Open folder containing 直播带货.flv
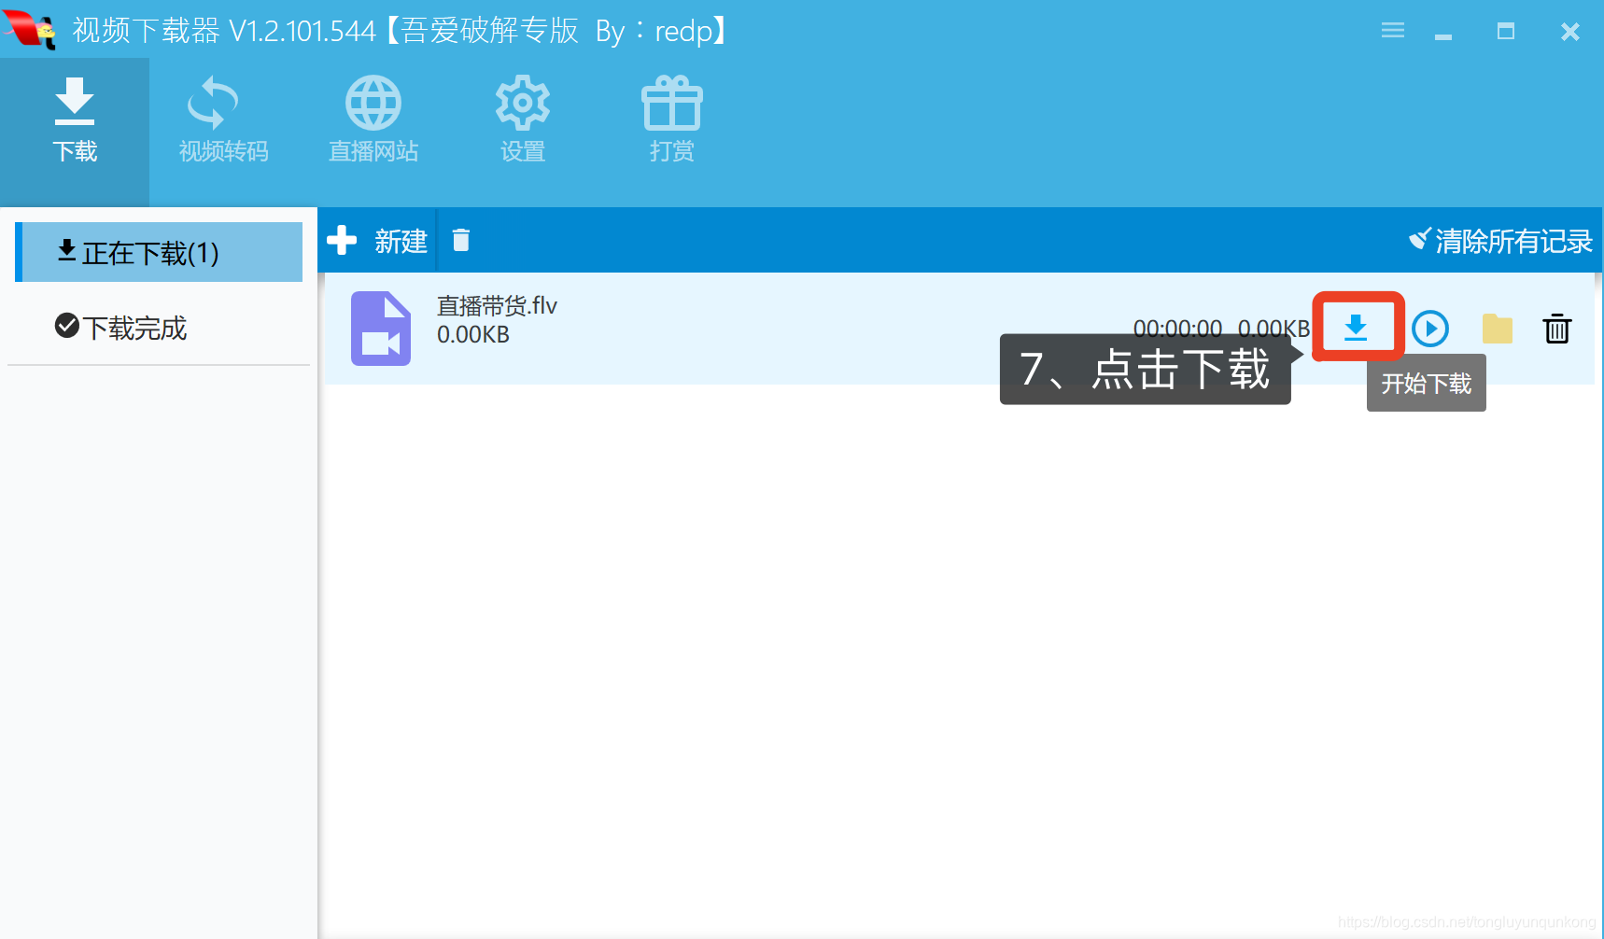 [1496, 329]
